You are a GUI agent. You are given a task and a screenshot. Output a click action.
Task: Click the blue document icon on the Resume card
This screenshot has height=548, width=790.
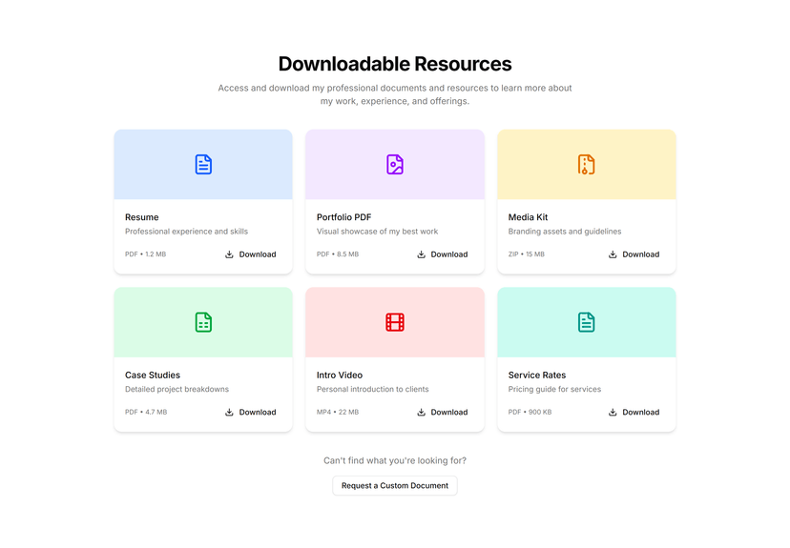click(x=203, y=165)
